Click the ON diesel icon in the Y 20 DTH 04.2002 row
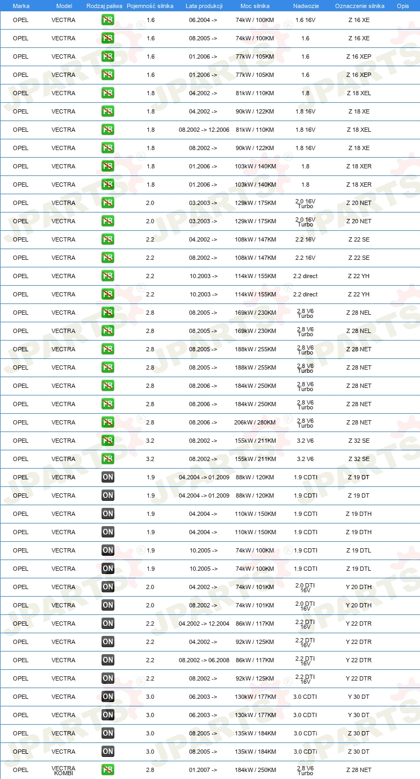 click(108, 587)
